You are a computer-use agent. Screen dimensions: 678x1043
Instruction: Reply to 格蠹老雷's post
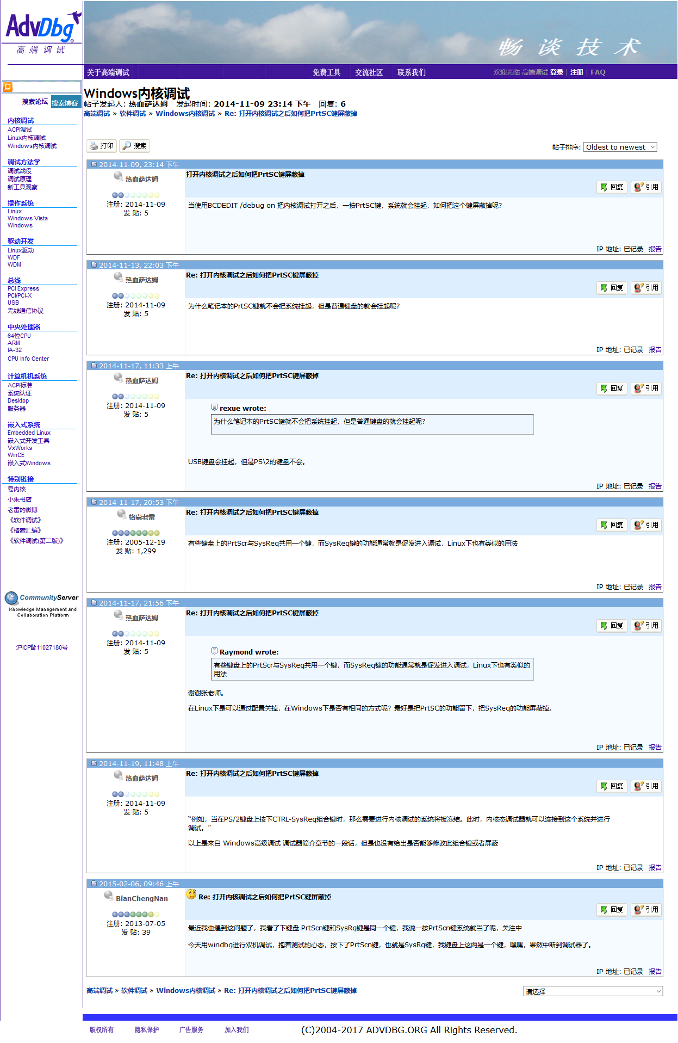coord(612,525)
